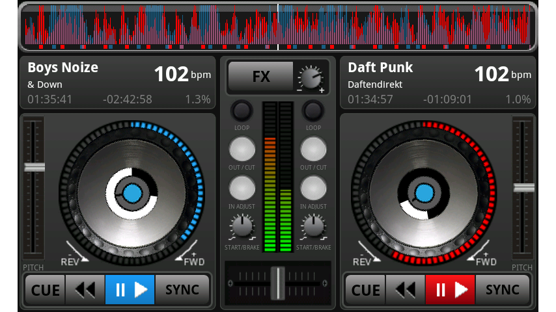
Task: Click right elapsed time 01:34:57
Action: (x=370, y=99)
